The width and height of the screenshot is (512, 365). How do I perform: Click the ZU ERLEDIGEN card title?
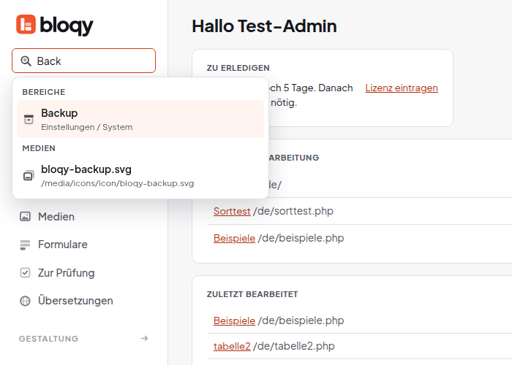point(238,68)
